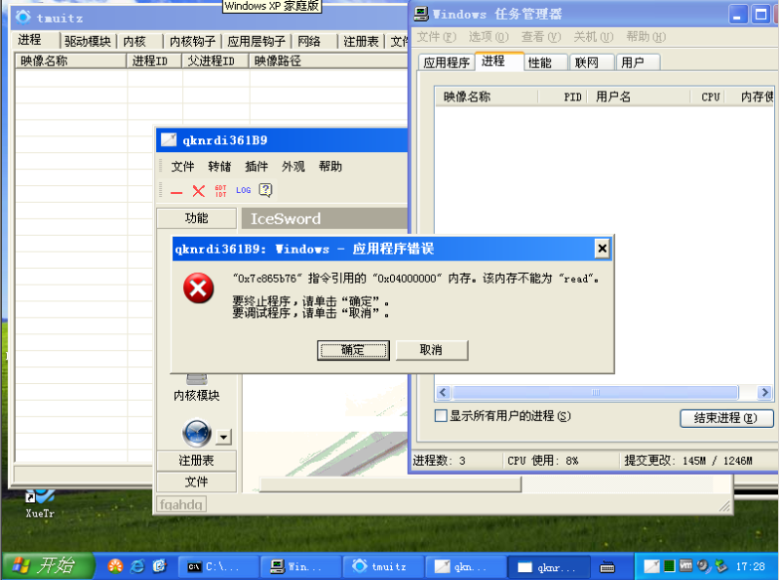Viewport: 780px width, 580px height.
Task: Switch to 应用程序 tab in Task Manager
Action: pos(447,62)
